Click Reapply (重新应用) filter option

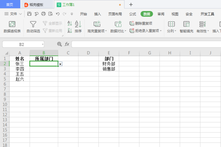52,31
